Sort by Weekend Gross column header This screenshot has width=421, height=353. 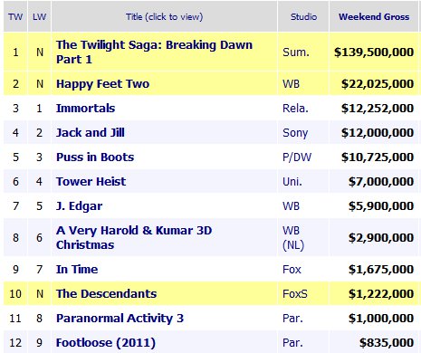pos(374,16)
